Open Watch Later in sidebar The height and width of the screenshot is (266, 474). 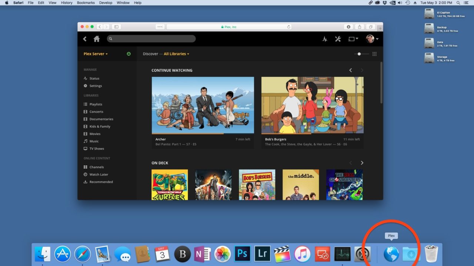[96, 174]
